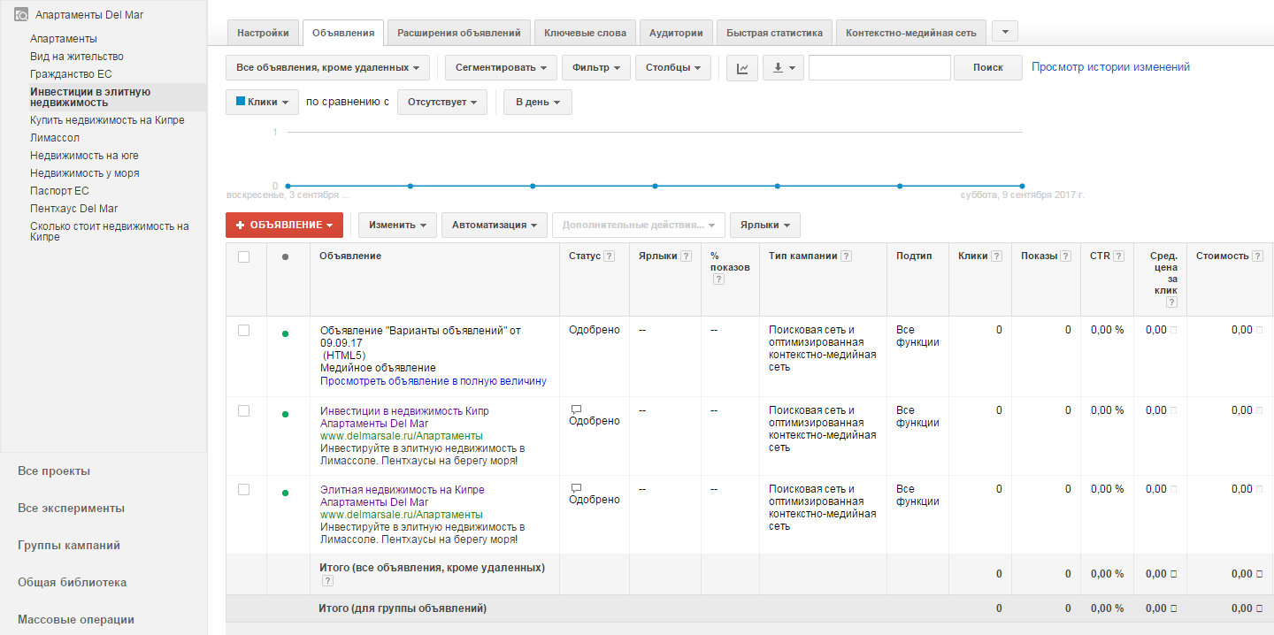The width and height of the screenshot is (1274, 635).
Task: Open the Изменить dropdown
Action: point(397,225)
